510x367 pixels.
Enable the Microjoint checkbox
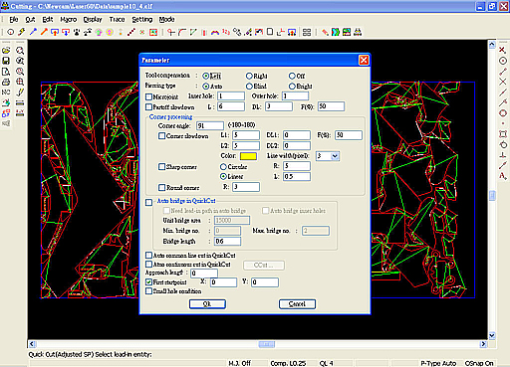[x=148, y=96]
